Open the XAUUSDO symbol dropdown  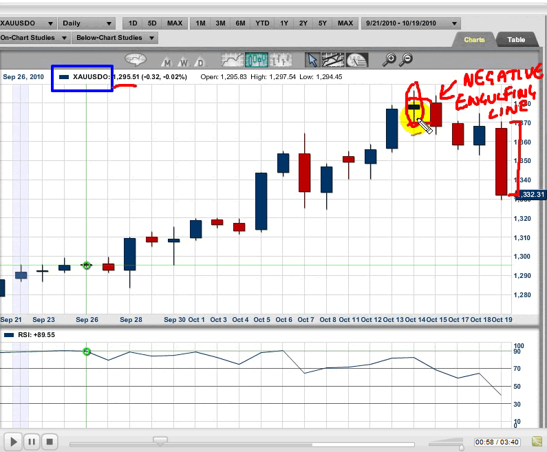[26, 23]
